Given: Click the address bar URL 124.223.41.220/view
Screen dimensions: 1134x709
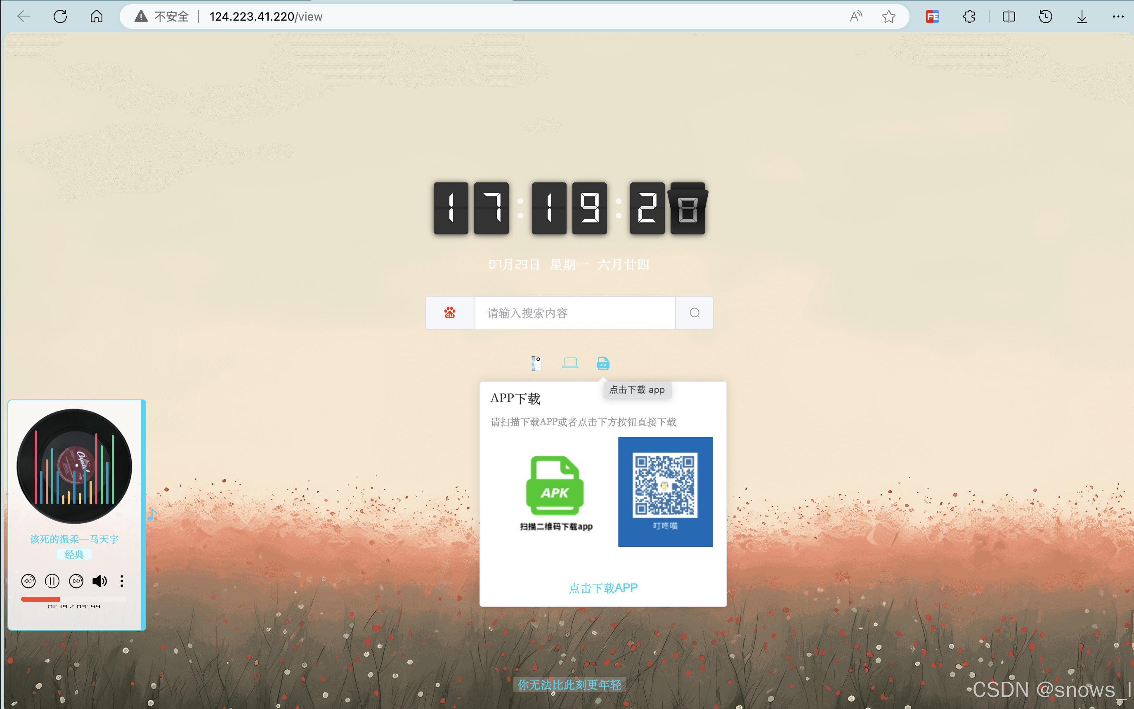Looking at the screenshot, I should tap(266, 17).
